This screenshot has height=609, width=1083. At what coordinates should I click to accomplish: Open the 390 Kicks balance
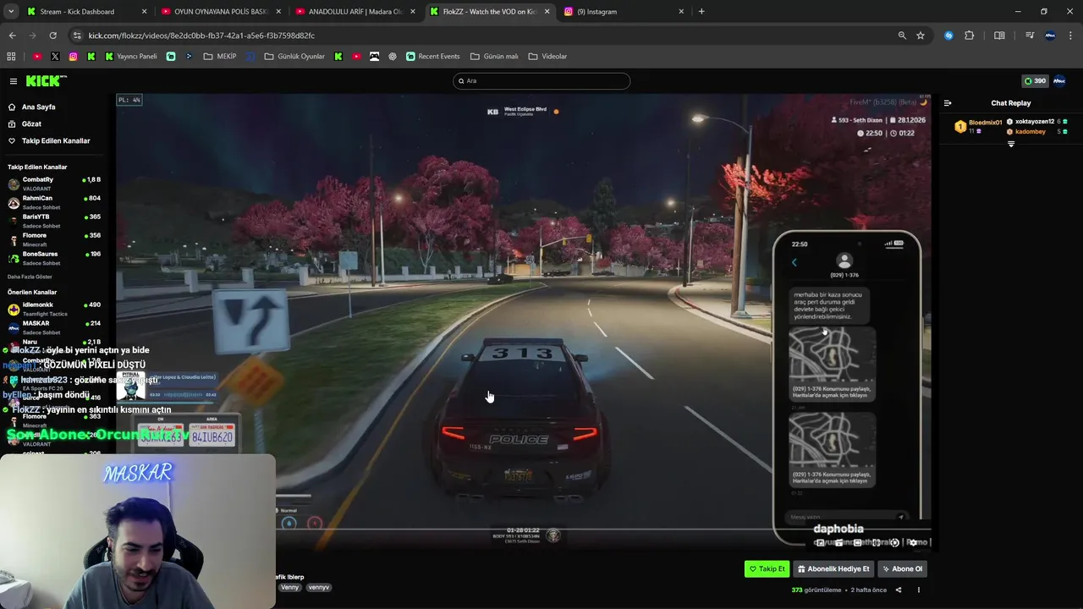click(x=1035, y=81)
